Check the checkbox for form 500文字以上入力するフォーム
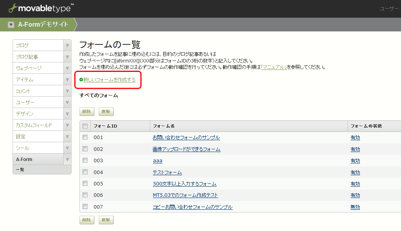The image size is (401, 231). (85, 183)
